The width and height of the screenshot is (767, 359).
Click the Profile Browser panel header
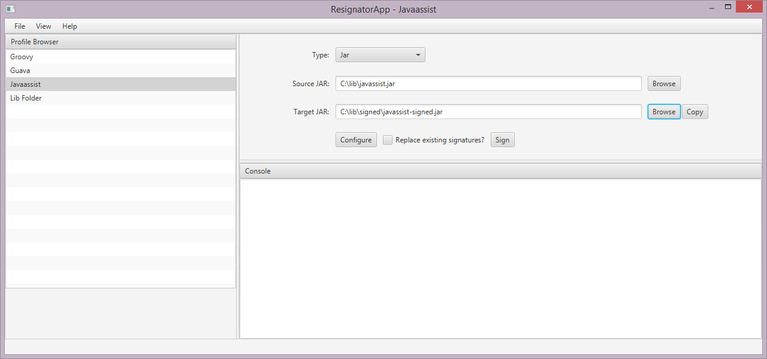tap(120, 42)
